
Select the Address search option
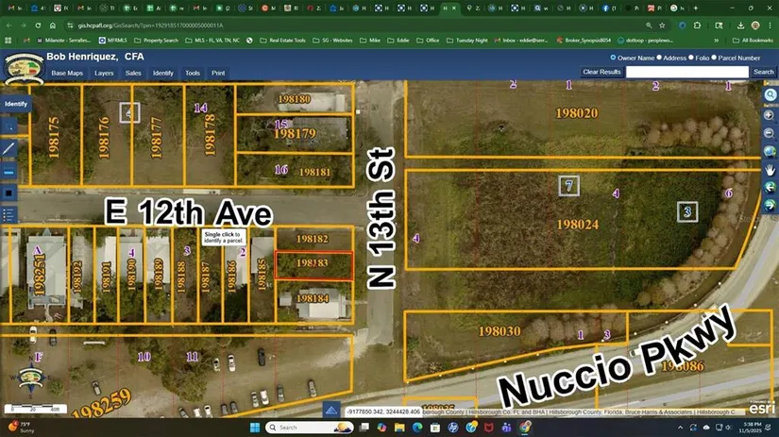(658, 58)
